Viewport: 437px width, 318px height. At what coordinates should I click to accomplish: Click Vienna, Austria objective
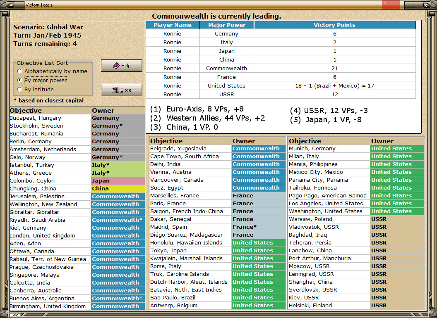pos(190,172)
